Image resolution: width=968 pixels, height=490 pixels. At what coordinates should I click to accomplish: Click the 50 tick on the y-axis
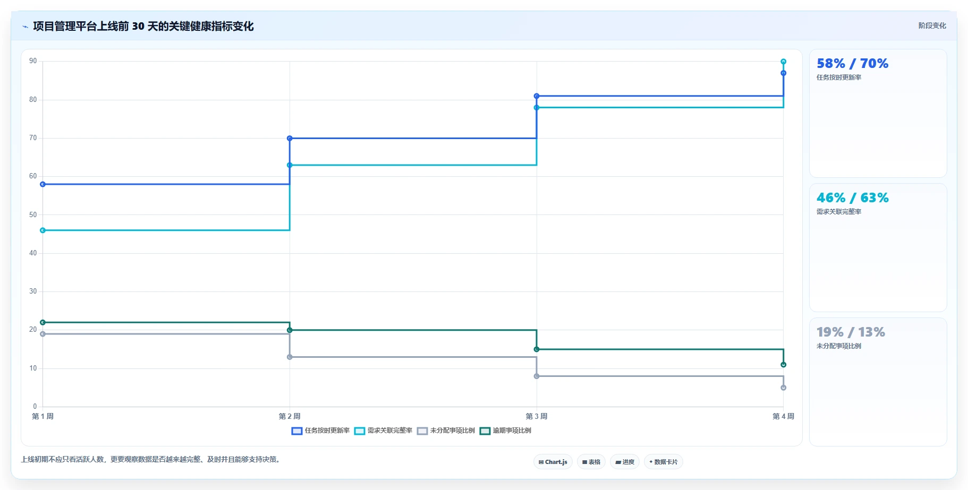coord(33,214)
